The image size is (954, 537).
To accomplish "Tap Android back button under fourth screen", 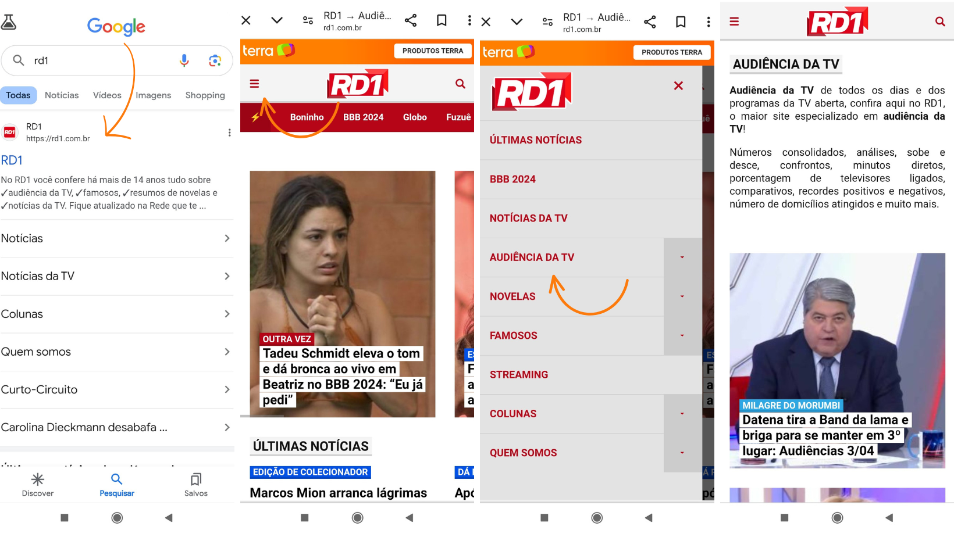I will pos(889,517).
